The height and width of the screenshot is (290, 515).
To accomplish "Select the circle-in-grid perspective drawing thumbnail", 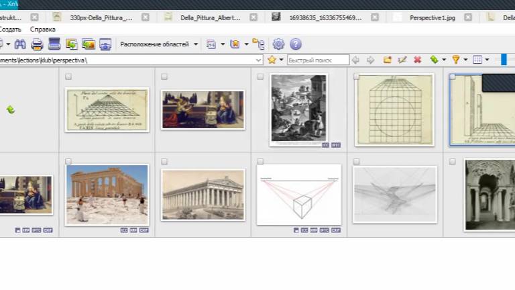I will coord(394,109).
